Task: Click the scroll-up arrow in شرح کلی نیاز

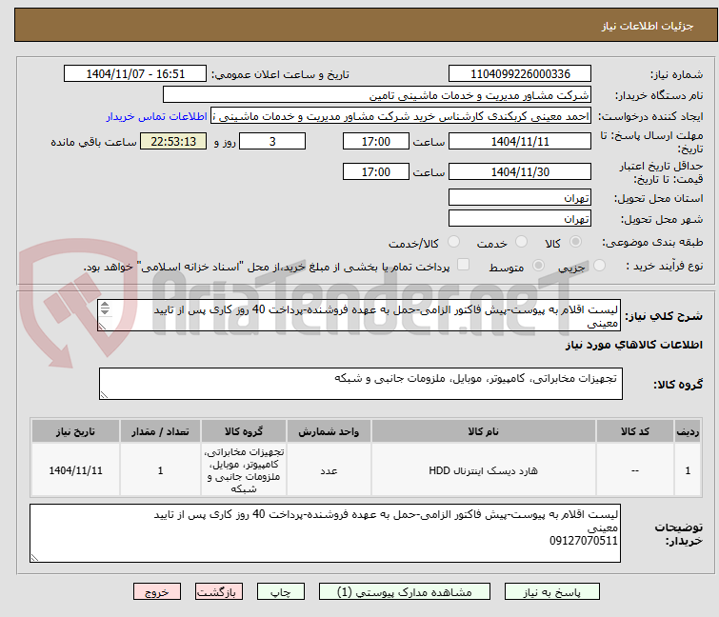Action: tap(105, 306)
